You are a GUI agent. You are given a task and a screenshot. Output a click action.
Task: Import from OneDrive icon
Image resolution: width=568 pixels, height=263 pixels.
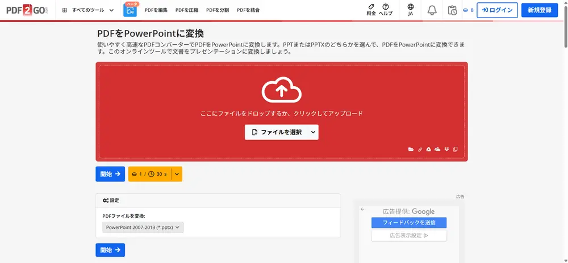(437, 149)
